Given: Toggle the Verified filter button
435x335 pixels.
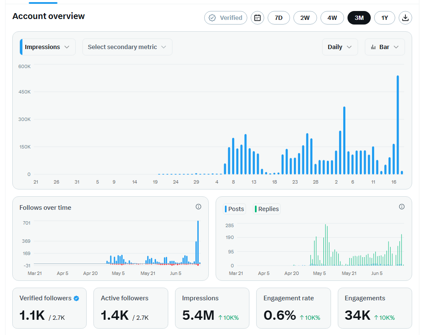Looking at the screenshot, I should (x=226, y=18).
